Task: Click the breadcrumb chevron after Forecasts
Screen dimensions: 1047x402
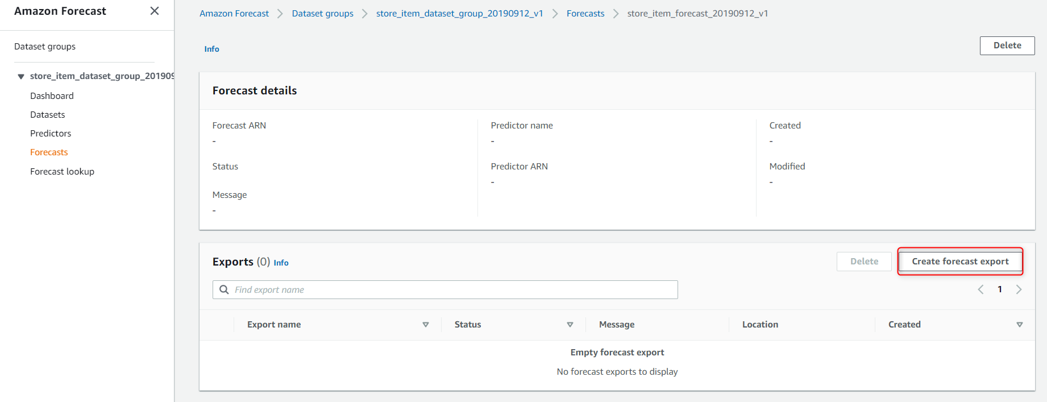Action: [x=616, y=14]
